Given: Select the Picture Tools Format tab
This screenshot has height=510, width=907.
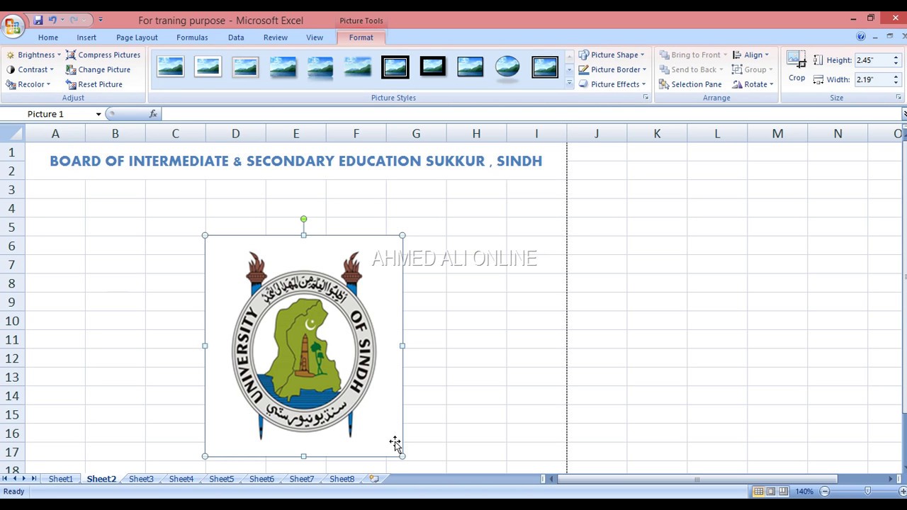Looking at the screenshot, I should (x=361, y=38).
